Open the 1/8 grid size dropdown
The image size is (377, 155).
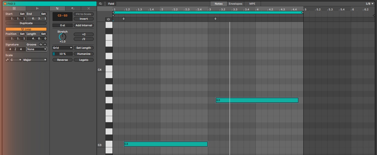pos(370,4)
